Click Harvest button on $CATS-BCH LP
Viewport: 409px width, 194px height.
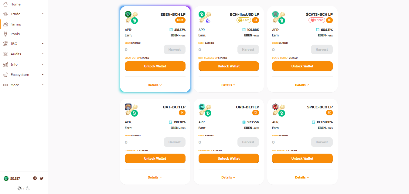[322, 49]
